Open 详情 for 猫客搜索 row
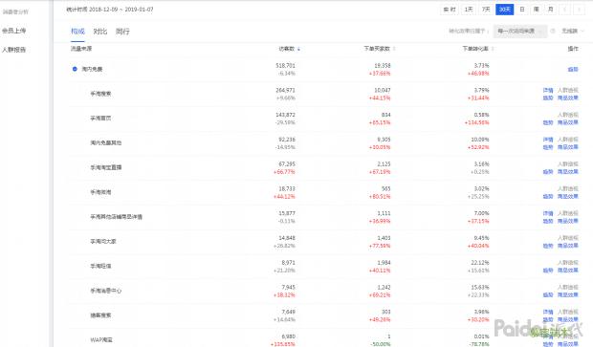 548,312
